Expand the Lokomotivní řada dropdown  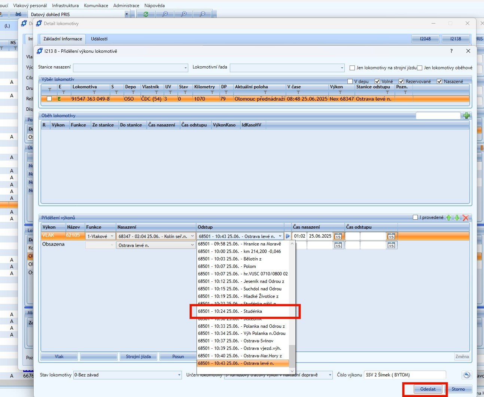pyautogui.click(x=342, y=68)
